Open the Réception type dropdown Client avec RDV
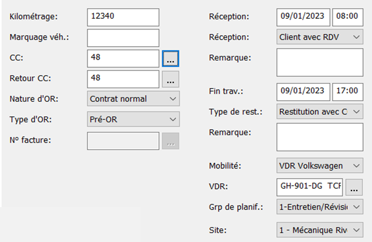 point(320,36)
